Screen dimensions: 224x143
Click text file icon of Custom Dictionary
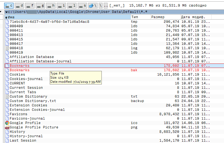(7, 97)
